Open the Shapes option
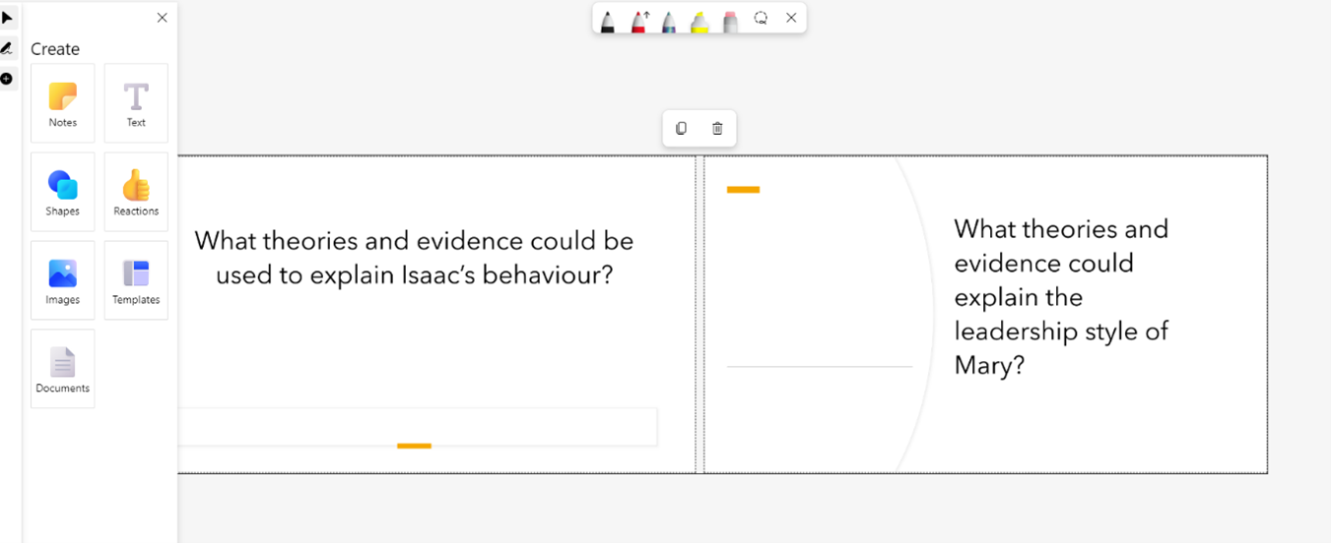 [x=63, y=192]
